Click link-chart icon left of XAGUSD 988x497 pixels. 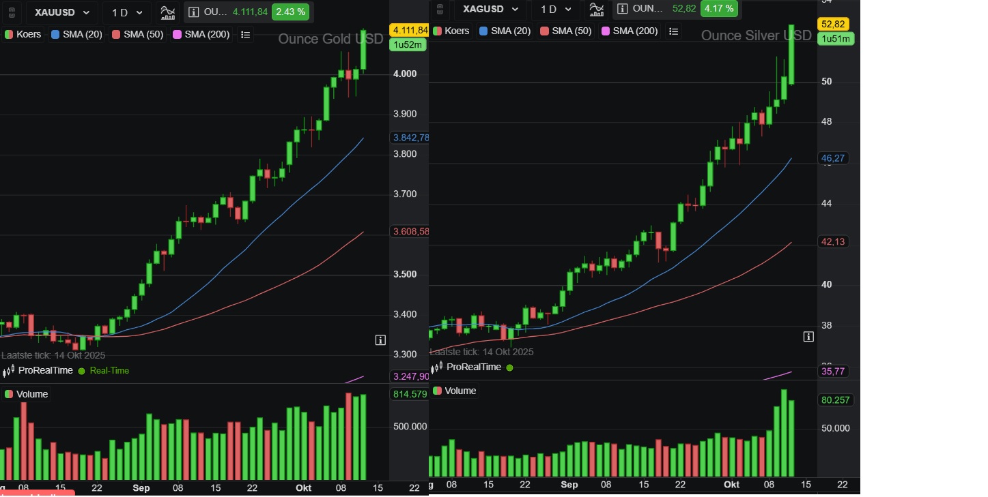tap(440, 9)
